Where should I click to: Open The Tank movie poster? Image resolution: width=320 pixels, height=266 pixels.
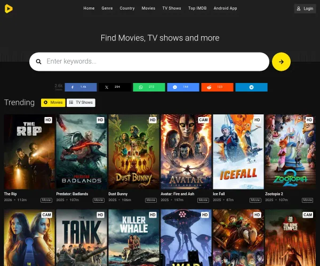click(82, 237)
